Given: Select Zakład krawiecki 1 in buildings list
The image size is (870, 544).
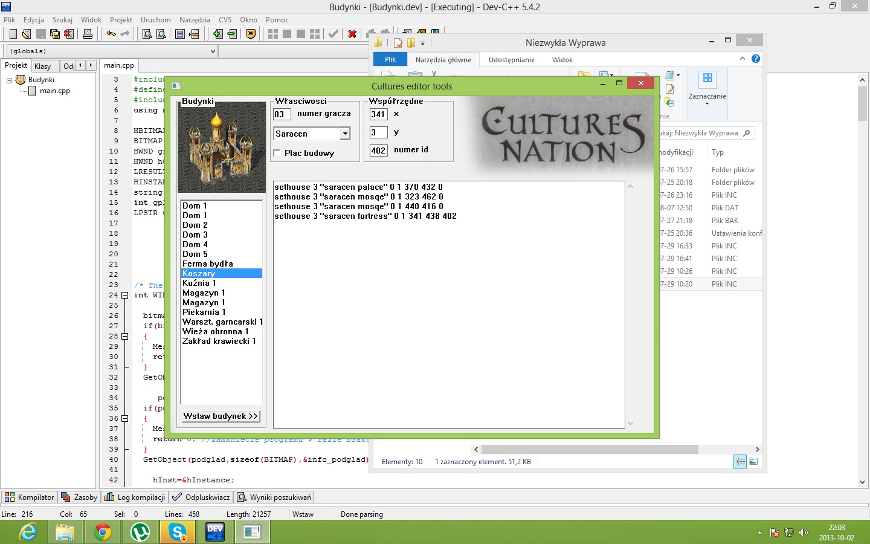Looking at the screenshot, I should pos(221,341).
